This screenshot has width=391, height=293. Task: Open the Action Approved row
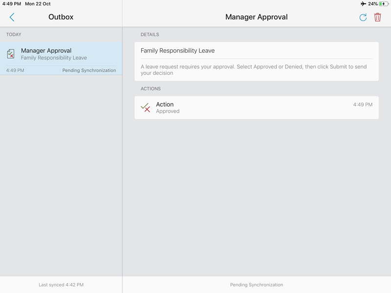point(256,107)
